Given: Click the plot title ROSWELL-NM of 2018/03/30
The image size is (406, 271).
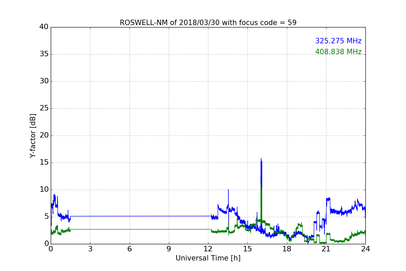Looking at the screenshot, I should click(x=208, y=23).
